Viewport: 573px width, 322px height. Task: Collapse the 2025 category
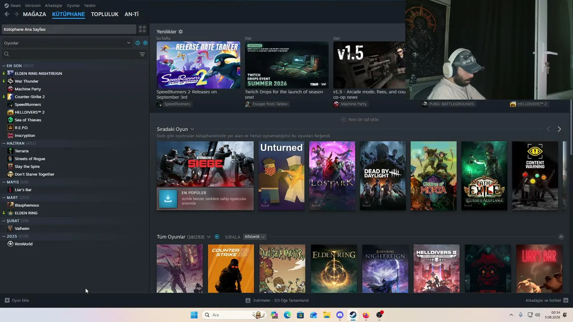[x=4, y=236]
